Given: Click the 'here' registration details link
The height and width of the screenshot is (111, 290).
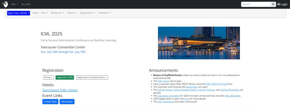Looking at the screenshot, I should [x=187, y=99].
